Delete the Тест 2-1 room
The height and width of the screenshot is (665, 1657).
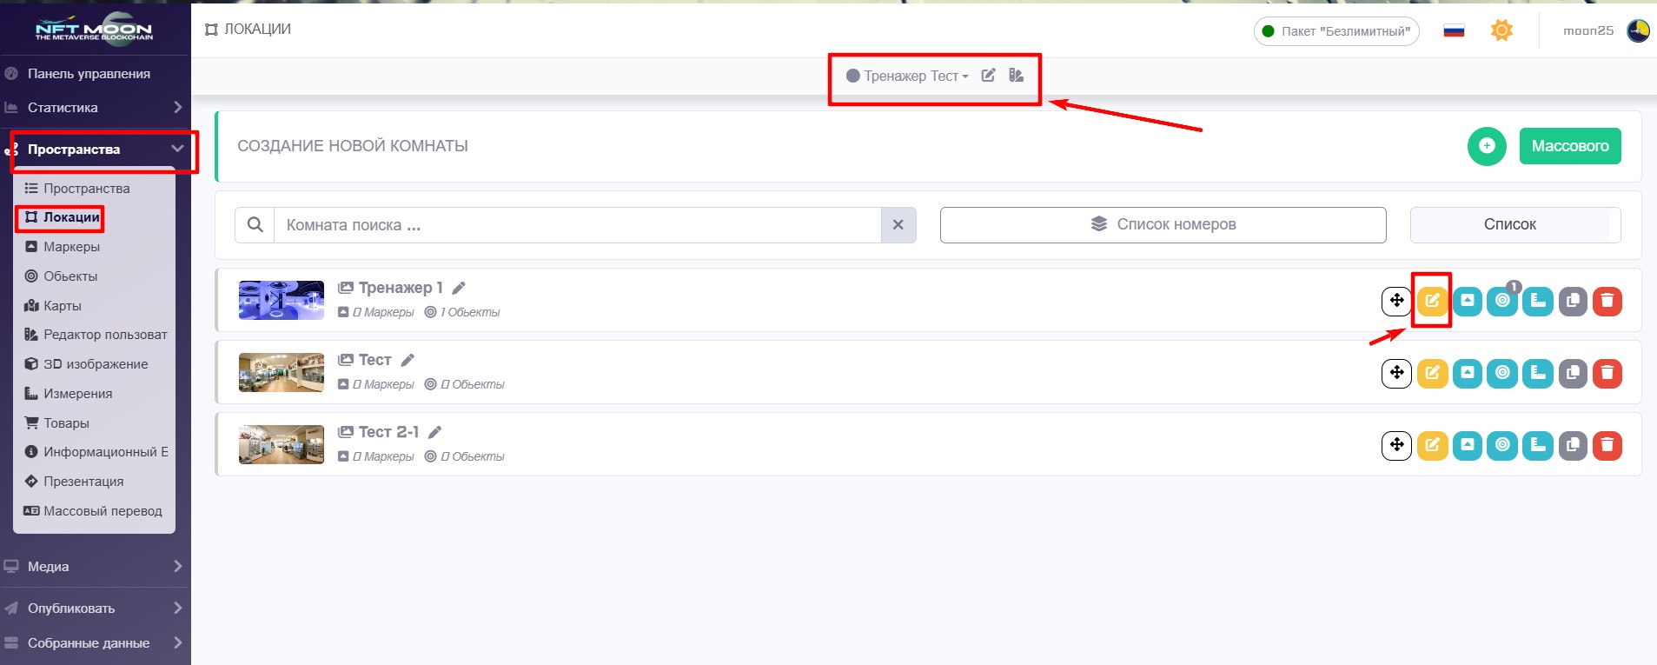(x=1607, y=445)
